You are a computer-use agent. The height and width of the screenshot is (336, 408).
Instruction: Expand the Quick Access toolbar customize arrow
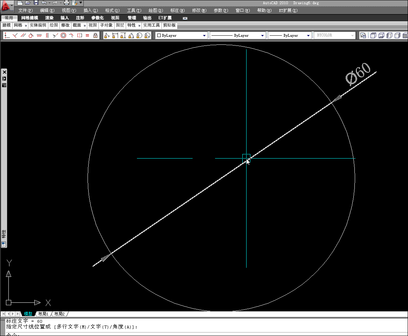point(81,3)
